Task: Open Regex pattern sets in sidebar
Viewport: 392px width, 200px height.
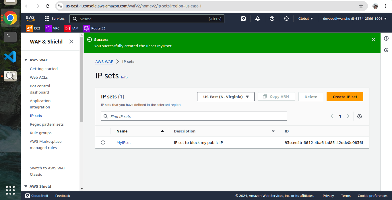Action: (47, 124)
